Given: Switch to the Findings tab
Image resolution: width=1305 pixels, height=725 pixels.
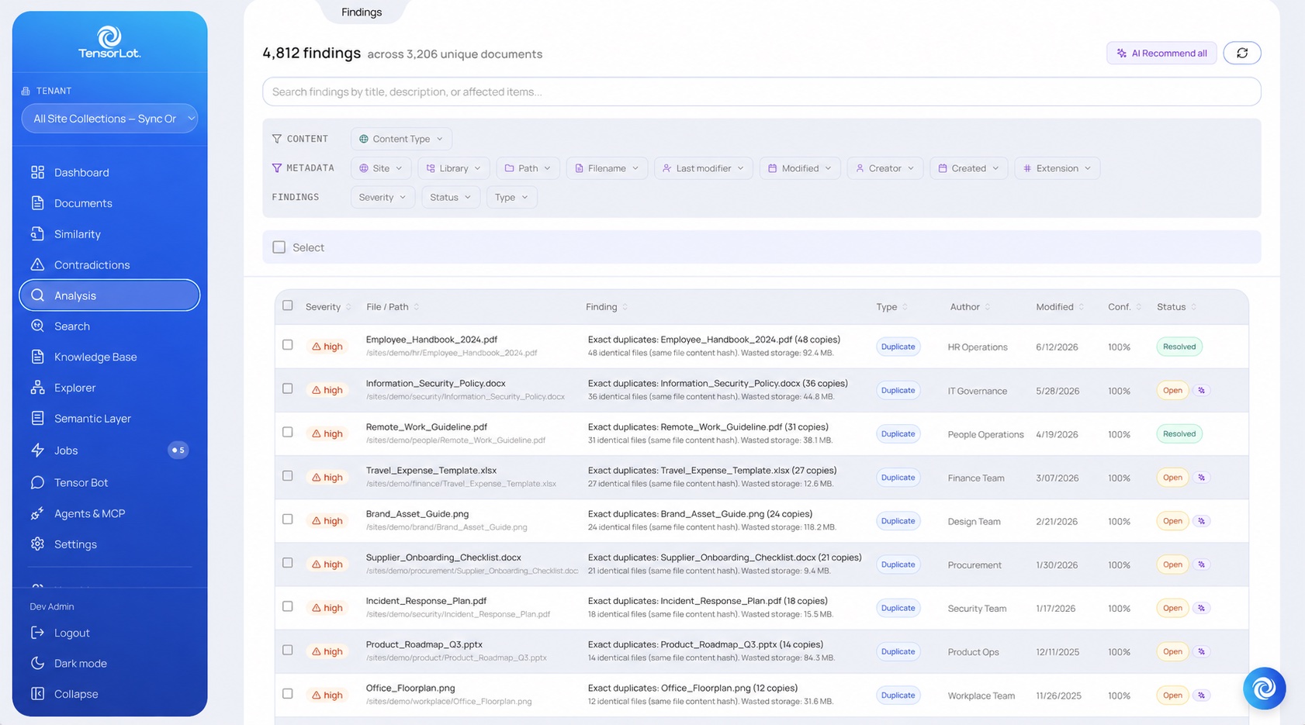Looking at the screenshot, I should (x=362, y=12).
